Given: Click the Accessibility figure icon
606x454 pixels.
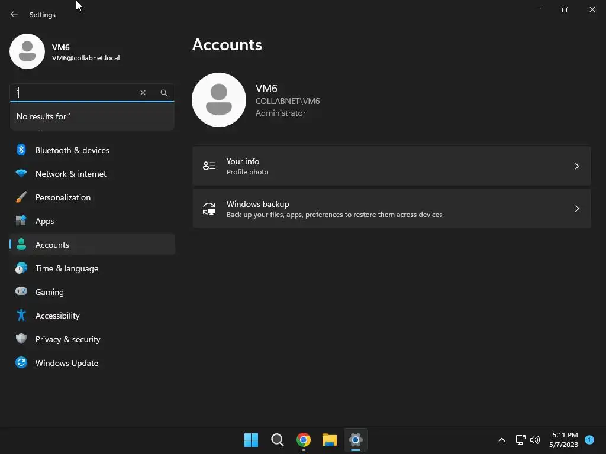Looking at the screenshot, I should click(21, 316).
